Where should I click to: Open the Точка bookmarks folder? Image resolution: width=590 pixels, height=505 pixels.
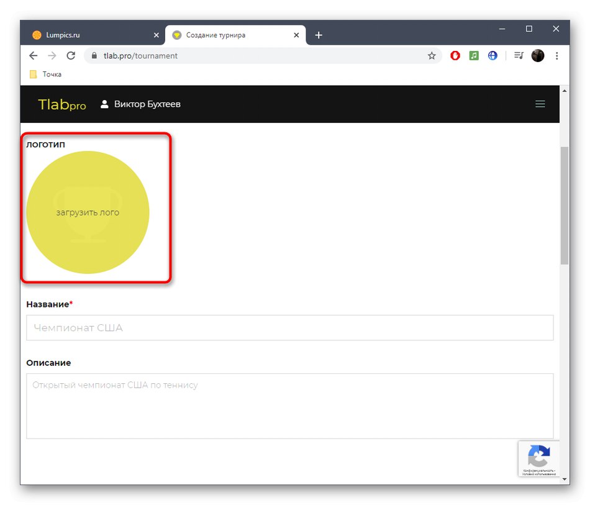pos(45,74)
